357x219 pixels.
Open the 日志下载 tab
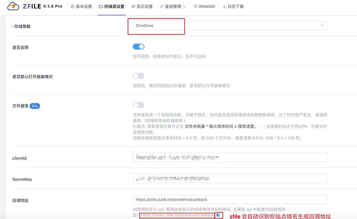[233, 7]
